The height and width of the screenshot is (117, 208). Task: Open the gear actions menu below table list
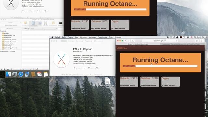pos(5,69)
